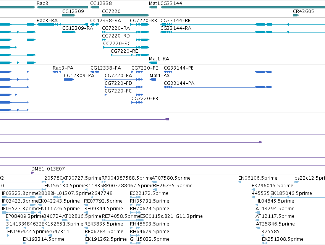
Task: Select the GH15032.5prime EST label
Action: 150,240
